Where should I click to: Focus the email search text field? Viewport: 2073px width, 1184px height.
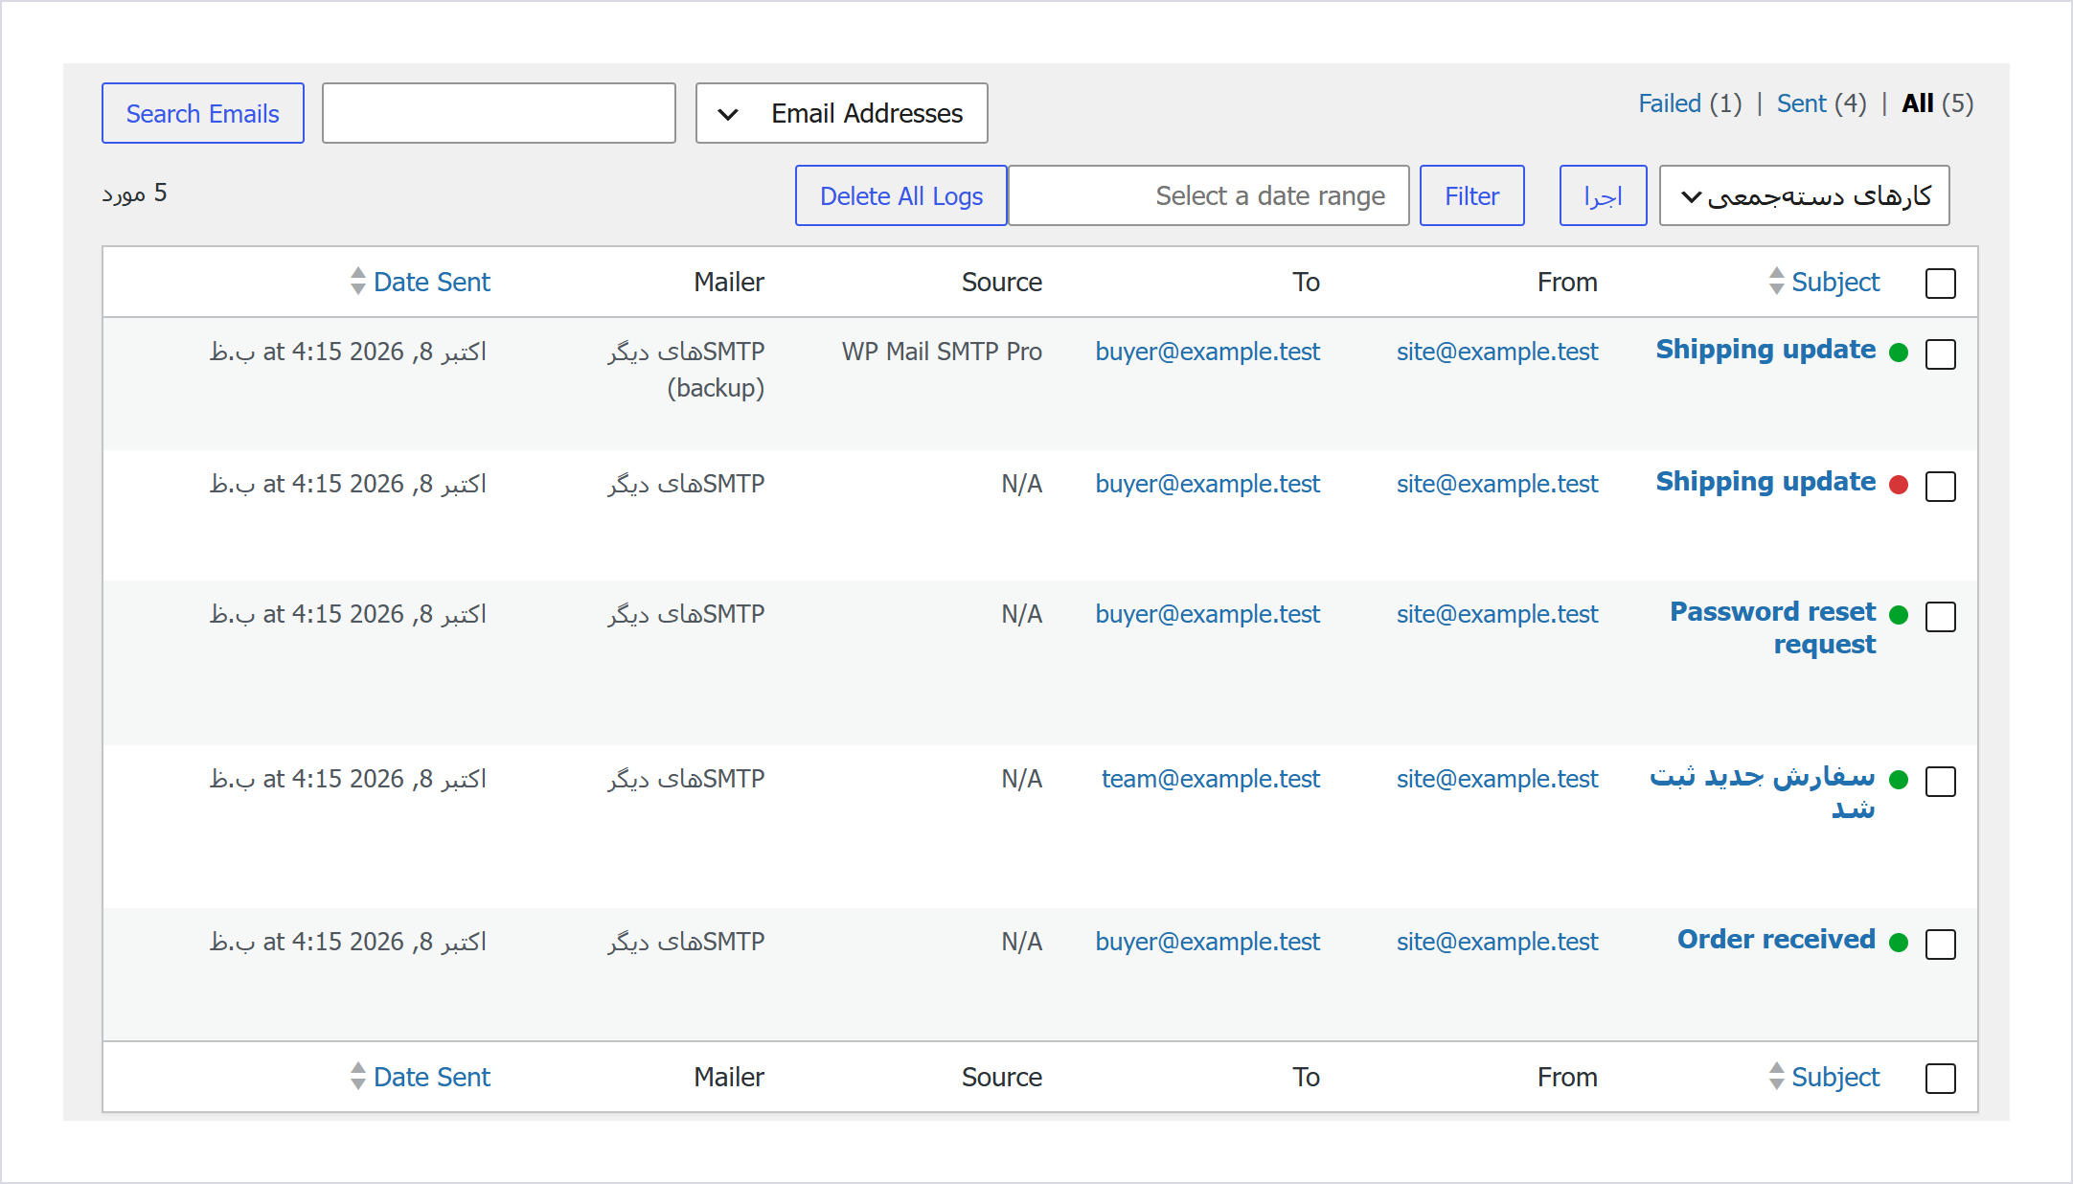click(x=499, y=113)
